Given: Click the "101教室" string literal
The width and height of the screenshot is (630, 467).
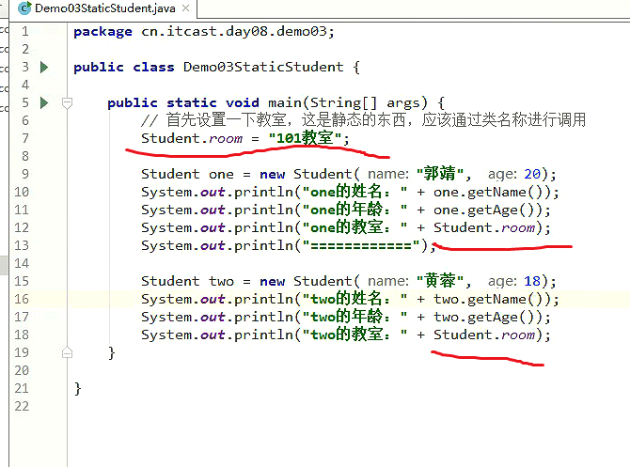Looking at the screenshot, I should point(305,138).
